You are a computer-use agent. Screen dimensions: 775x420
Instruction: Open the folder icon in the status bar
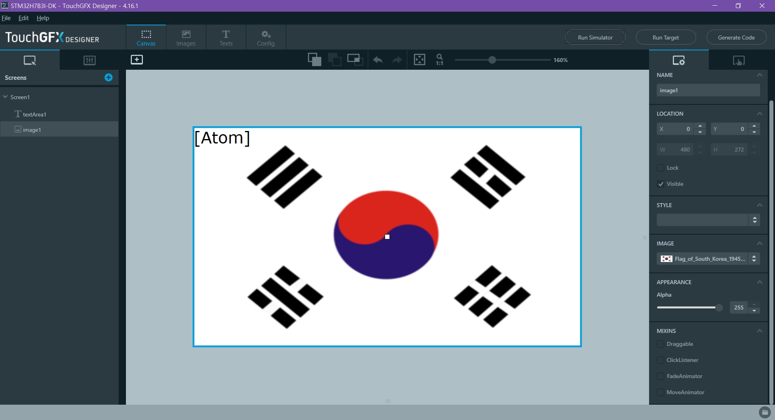pyautogui.click(x=765, y=412)
